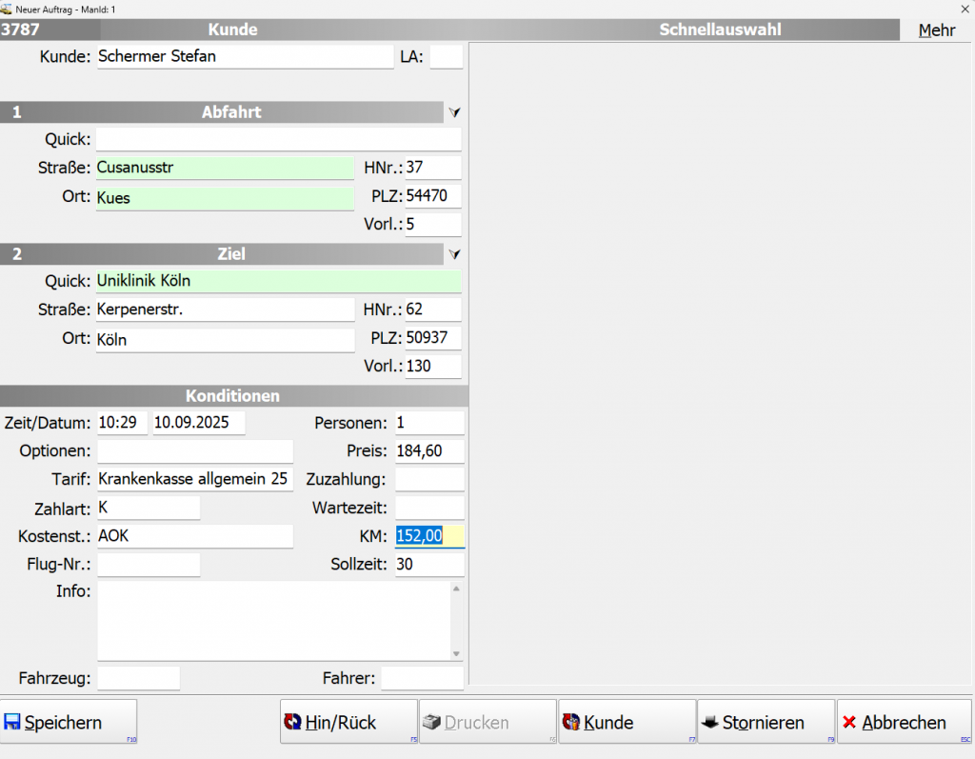Click the Stornieren icon
Image resolution: width=975 pixels, height=759 pixels.
709,723
